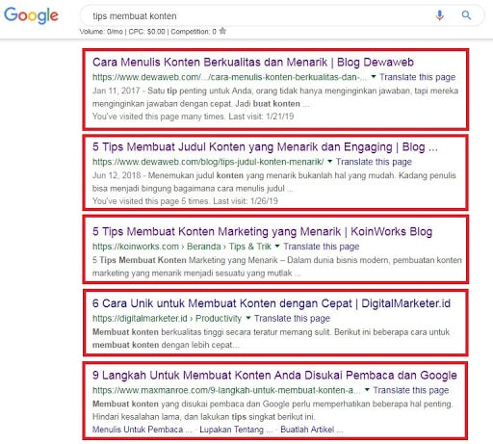Star the keyword next to Competition

pyautogui.click(x=222, y=31)
